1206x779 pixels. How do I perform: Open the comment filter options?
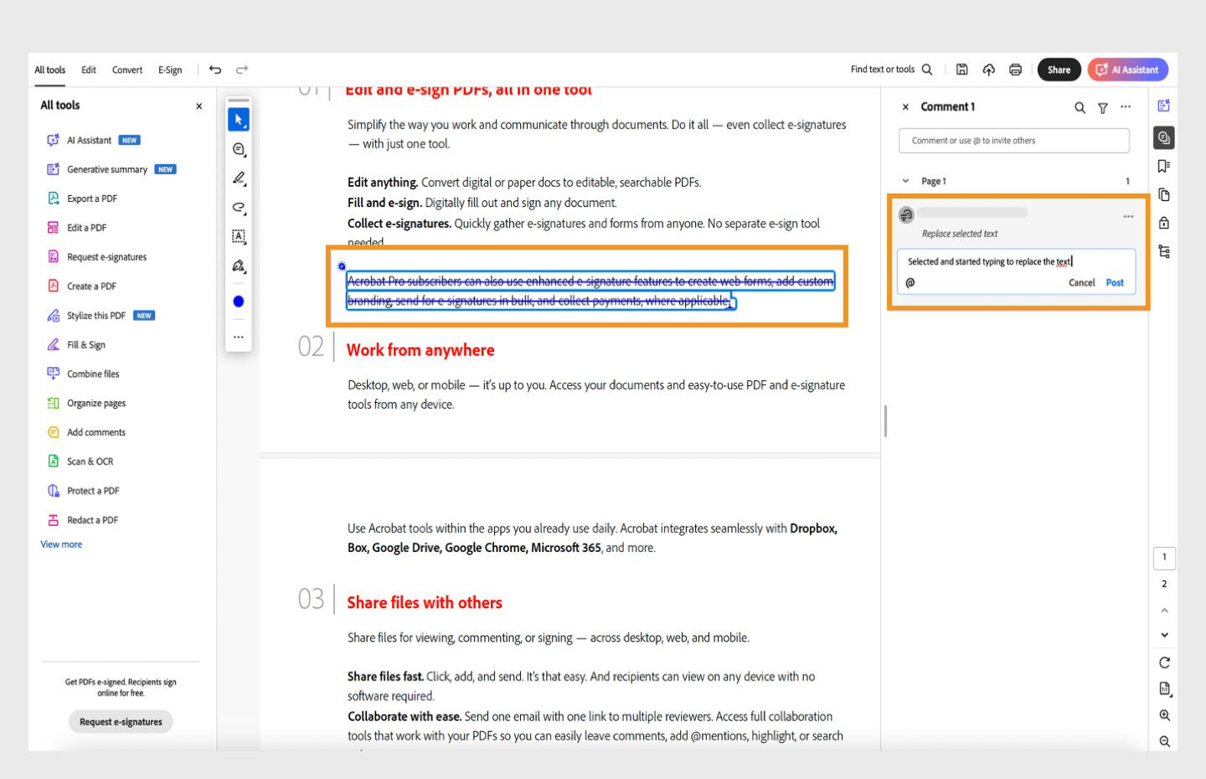(1102, 107)
